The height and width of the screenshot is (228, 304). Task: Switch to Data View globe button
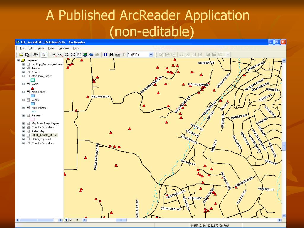click(x=66, y=220)
